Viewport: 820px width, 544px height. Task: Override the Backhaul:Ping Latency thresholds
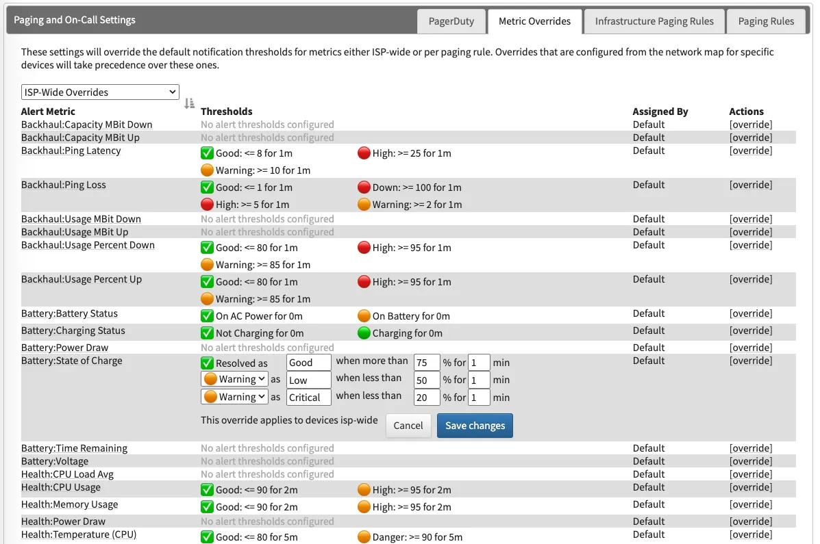(x=750, y=151)
